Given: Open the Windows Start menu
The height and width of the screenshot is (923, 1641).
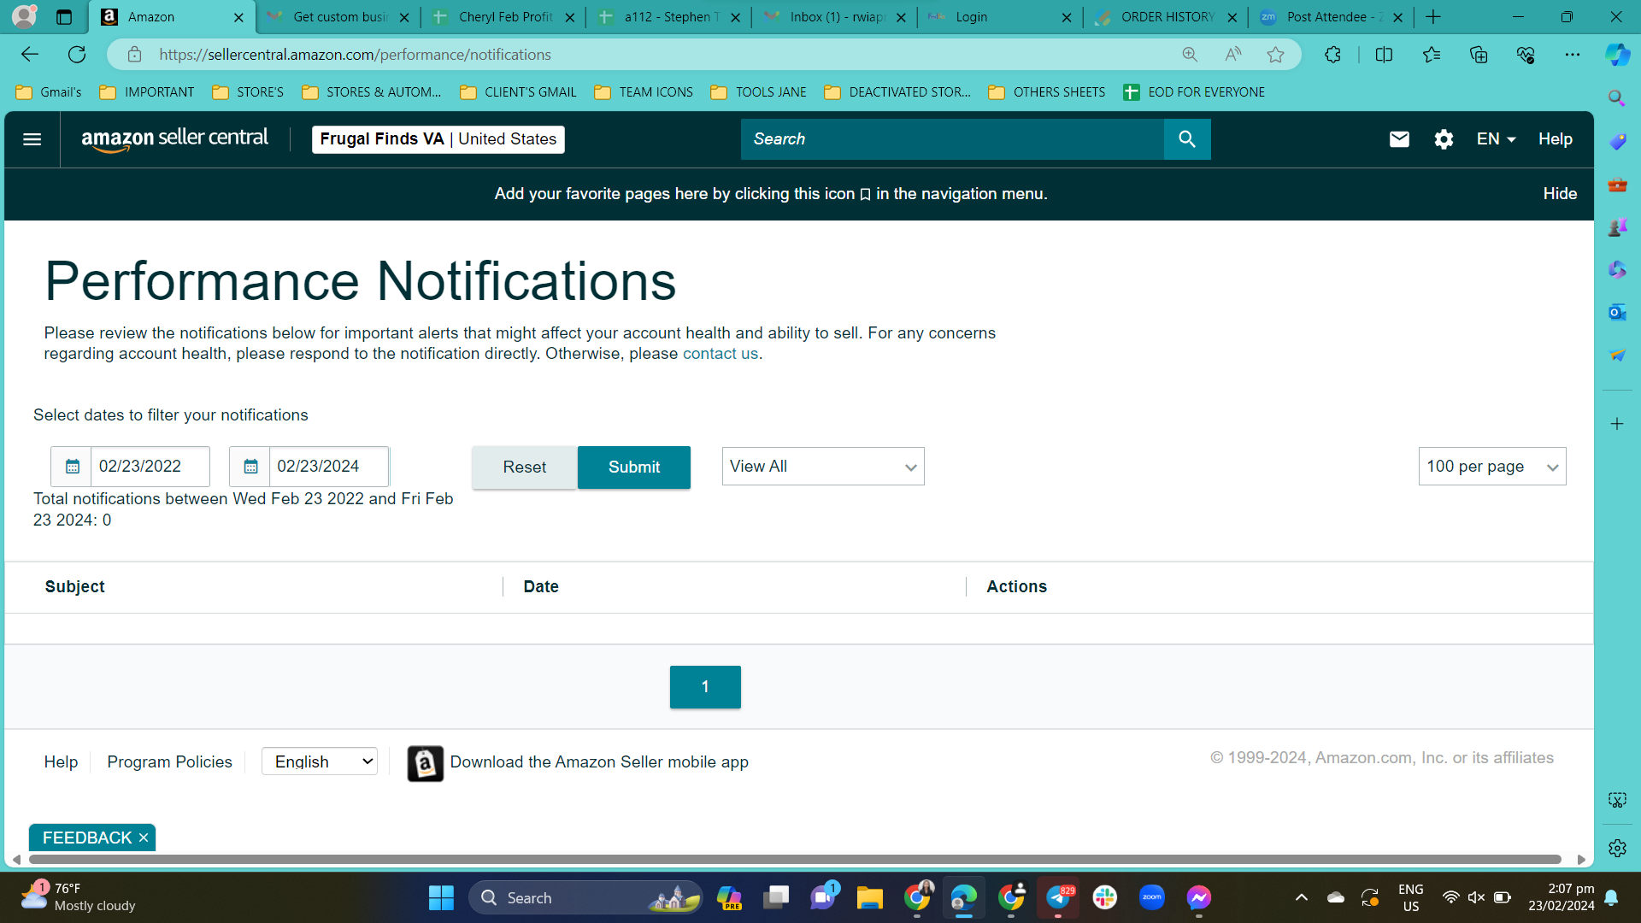Looking at the screenshot, I should coord(441,898).
